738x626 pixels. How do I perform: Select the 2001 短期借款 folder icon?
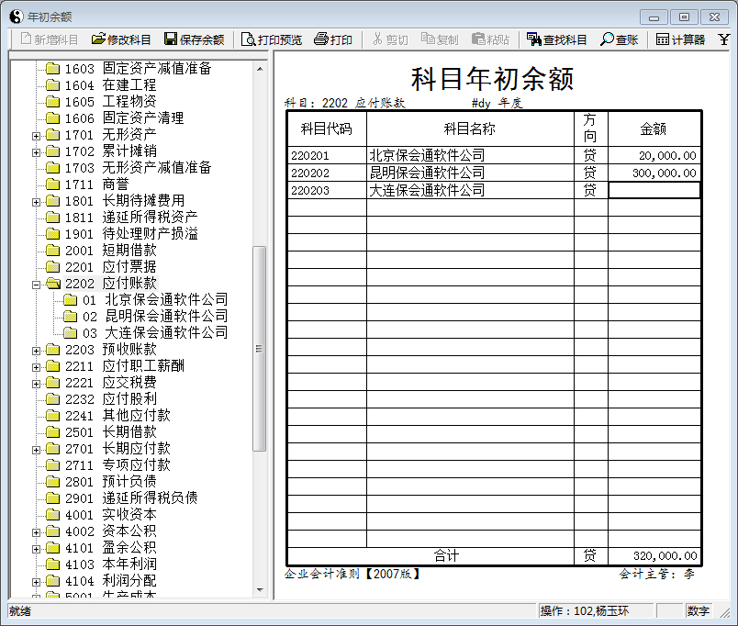click(x=52, y=251)
